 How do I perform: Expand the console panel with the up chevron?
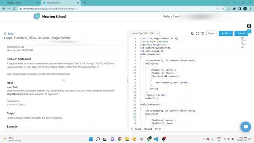pos(132,129)
